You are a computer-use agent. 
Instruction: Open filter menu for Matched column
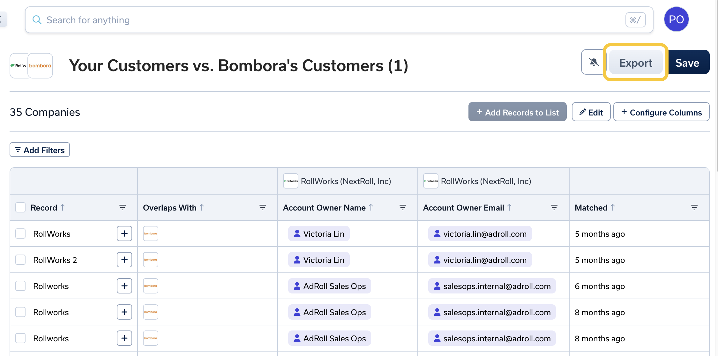pyautogui.click(x=694, y=208)
